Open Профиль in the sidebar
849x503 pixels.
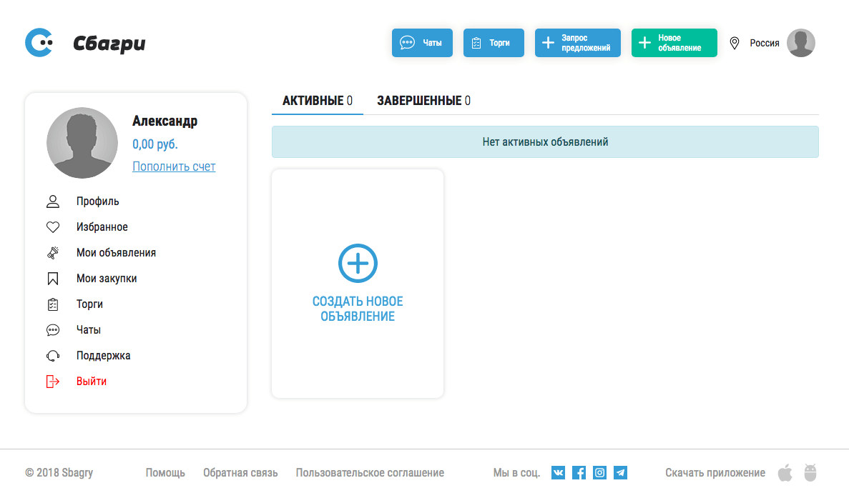97,201
